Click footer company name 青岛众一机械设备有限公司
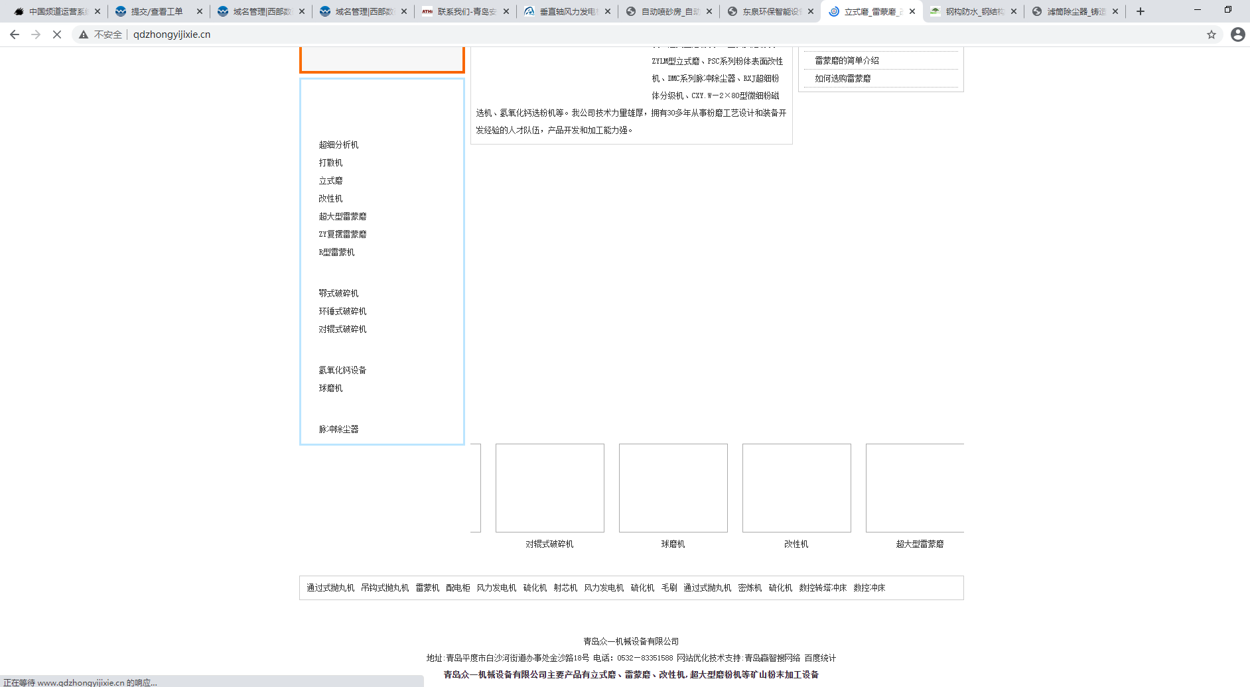 click(631, 641)
